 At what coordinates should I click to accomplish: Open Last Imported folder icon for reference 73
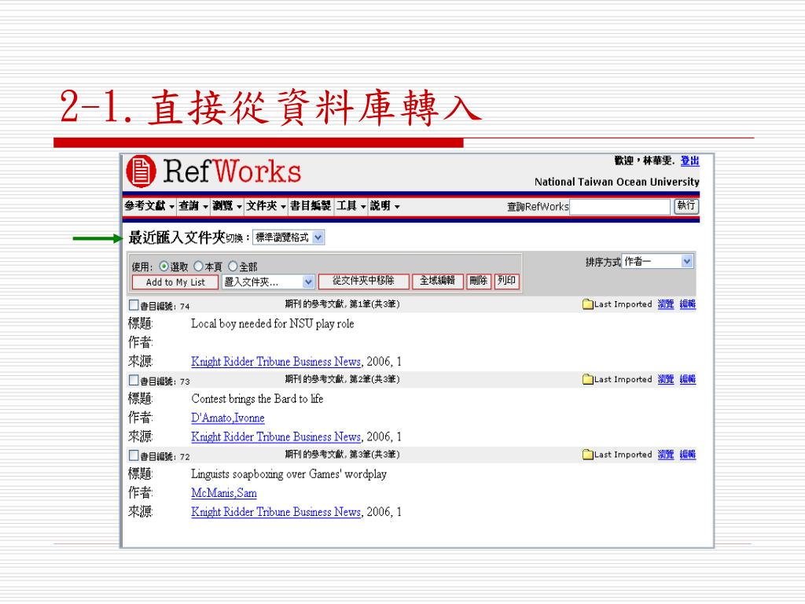coord(588,379)
